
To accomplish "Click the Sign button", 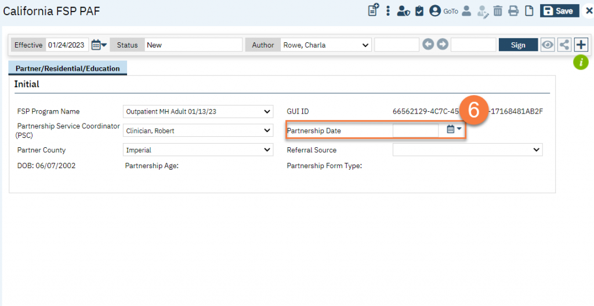I will click(x=518, y=45).
